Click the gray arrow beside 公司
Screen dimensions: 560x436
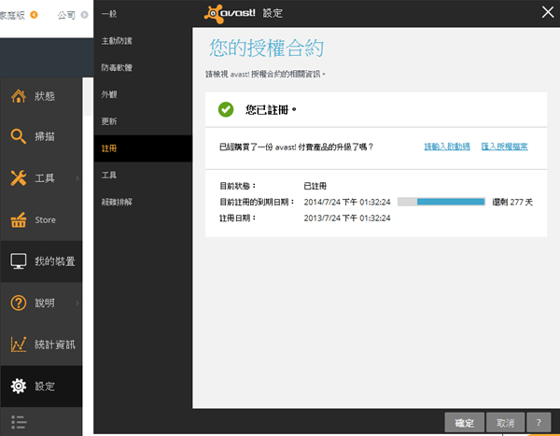(84, 15)
